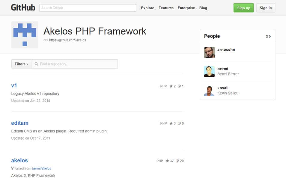Click the 'Kevin Saliou' full name
Viewport: 286px width, 180px height.
click(228, 93)
